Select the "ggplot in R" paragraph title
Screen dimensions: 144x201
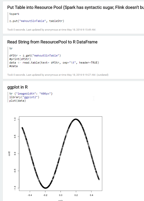[17, 87]
